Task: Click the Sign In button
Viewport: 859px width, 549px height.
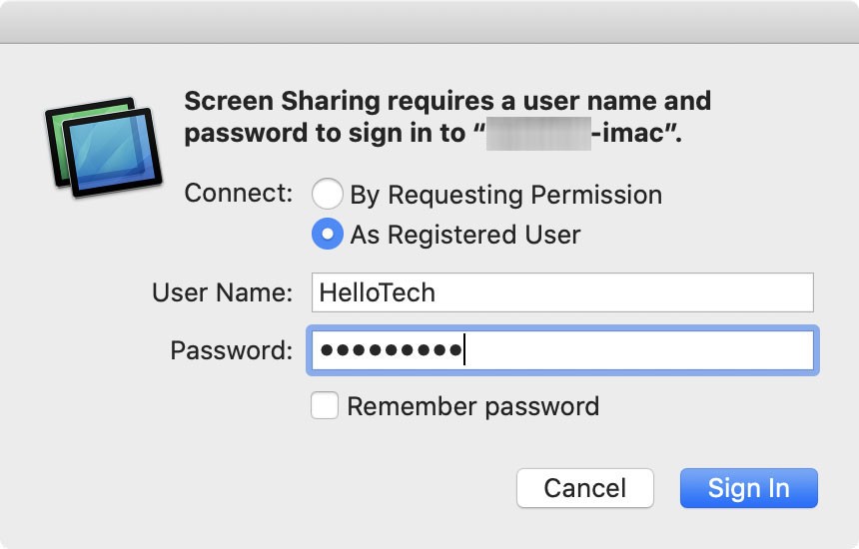Action: click(748, 488)
